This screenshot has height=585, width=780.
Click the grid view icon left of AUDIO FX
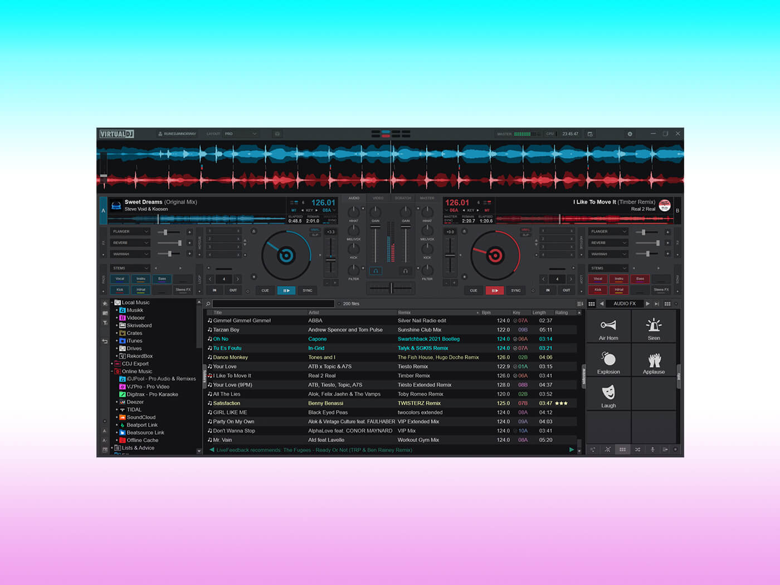[592, 304]
